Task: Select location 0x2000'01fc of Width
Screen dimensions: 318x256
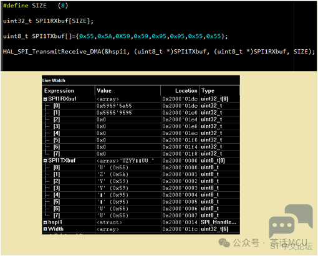Action: [x=180, y=229]
